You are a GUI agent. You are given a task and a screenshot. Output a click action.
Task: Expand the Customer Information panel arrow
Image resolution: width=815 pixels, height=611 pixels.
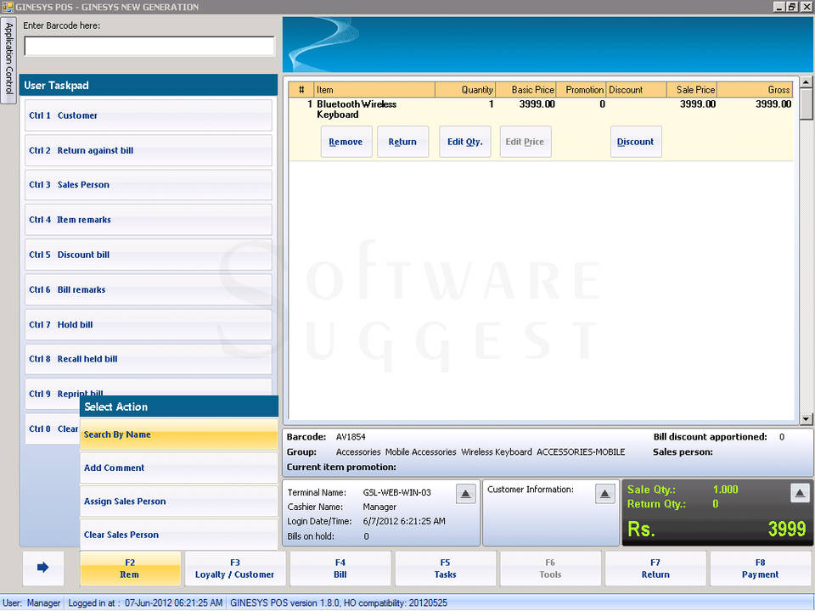click(604, 493)
